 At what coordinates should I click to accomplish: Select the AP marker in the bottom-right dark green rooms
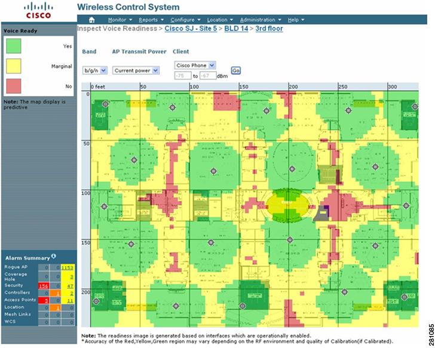tap(404, 297)
